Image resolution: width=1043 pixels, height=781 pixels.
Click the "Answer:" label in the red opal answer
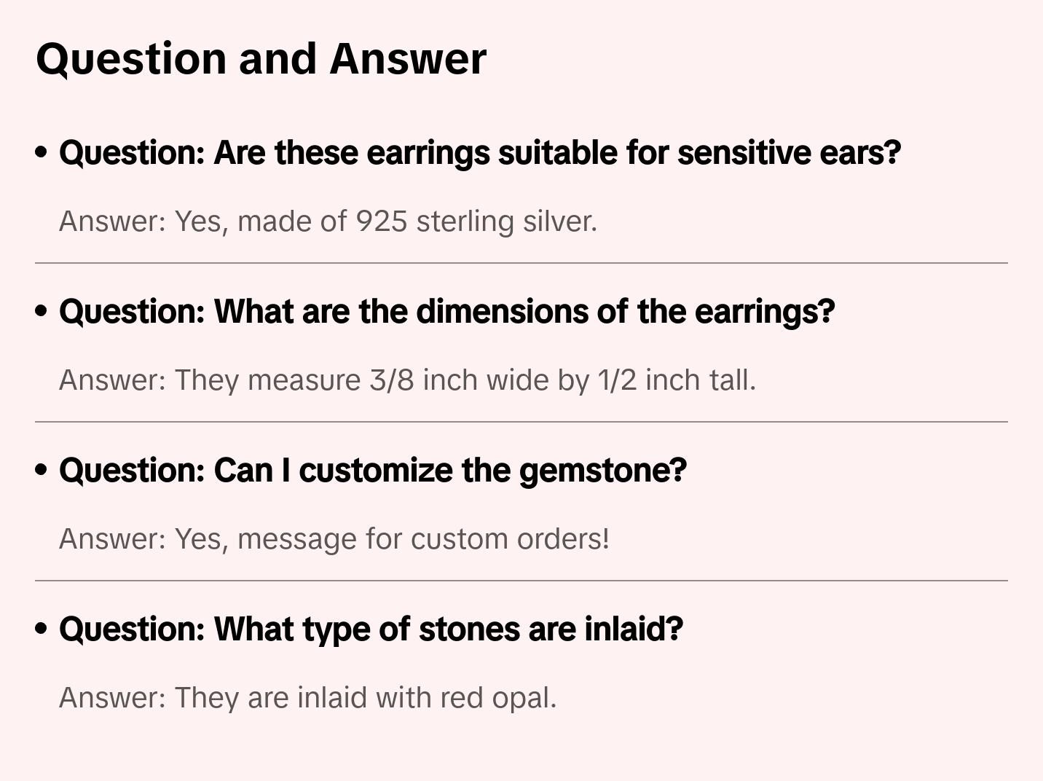point(113,698)
